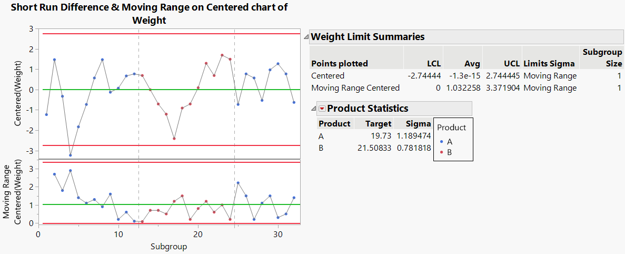This screenshot has height=254, width=625.
Task: Click the red marker for Product B in legend
Action: pyautogui.click(x=441, y=152)
